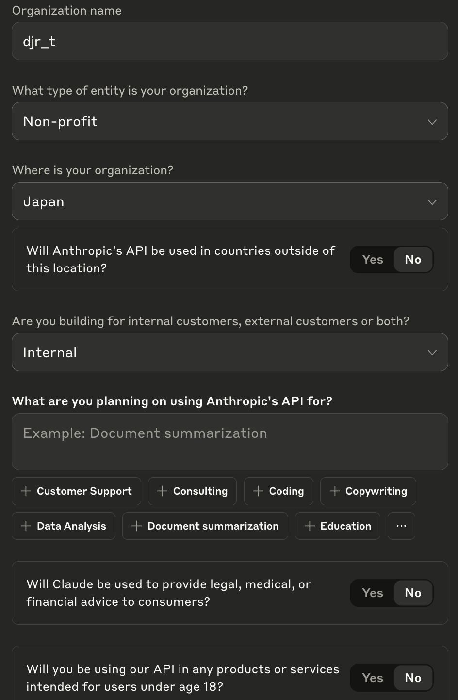Open the entity type dropdown showing Non-profit
Screen dimensions: 458x700
point(229,121)
